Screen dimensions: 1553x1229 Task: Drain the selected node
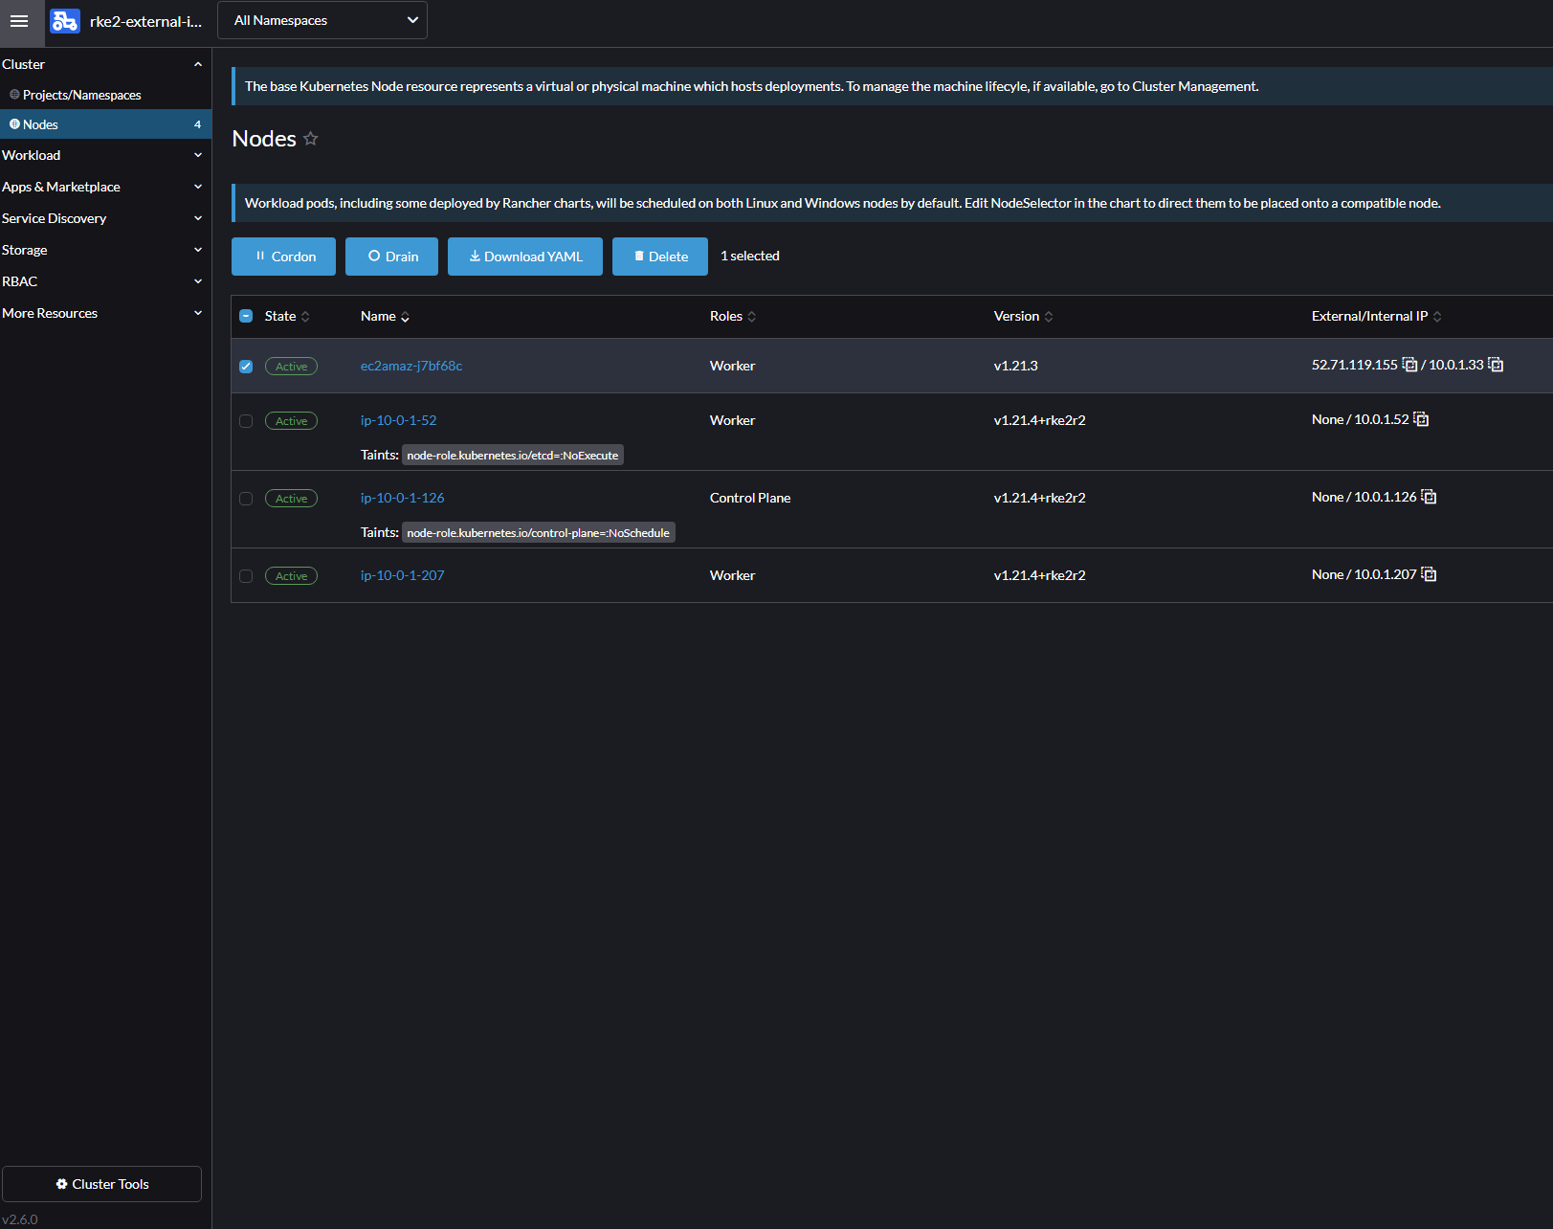point(391,256)
